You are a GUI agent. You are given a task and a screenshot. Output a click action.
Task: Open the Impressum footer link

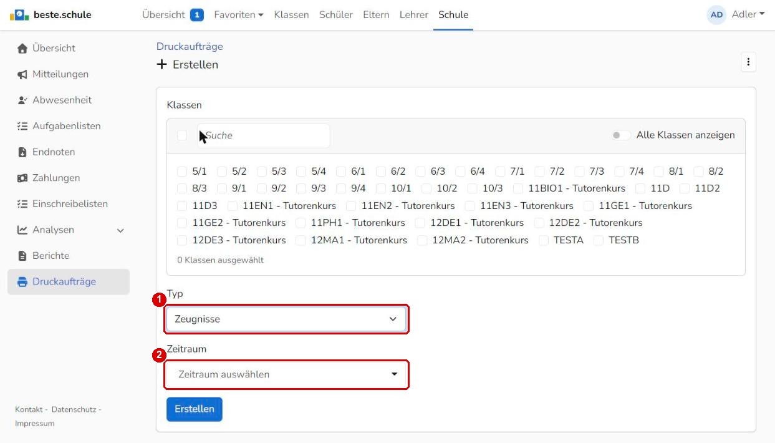(35, 424)
